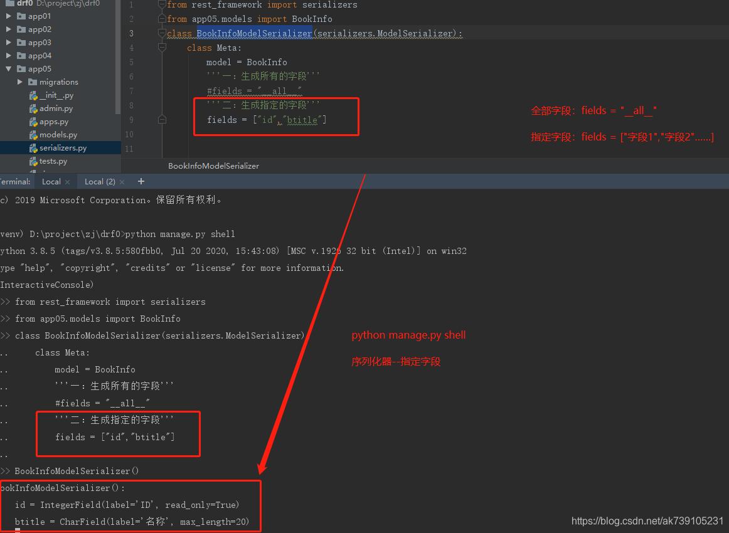The image size is (729, 533).
Task: Close the Local (2) terminal session
Action: coord(121,181)
